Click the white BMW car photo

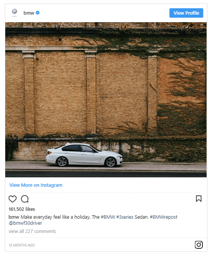pos(84,155)
